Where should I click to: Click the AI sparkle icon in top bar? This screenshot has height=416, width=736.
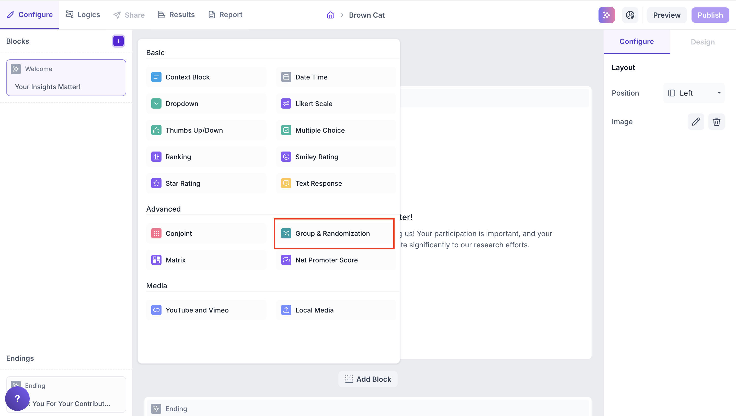pos(606,15)
